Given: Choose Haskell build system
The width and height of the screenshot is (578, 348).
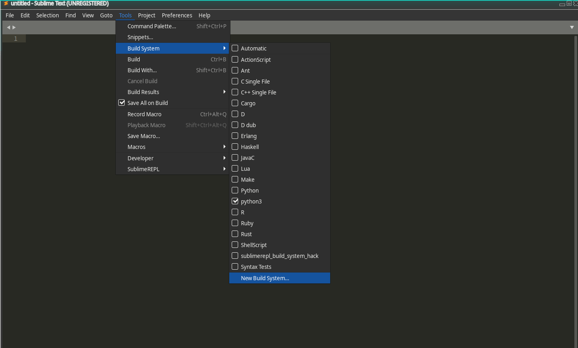Looking at the screenshot, I should click(x=280, y=147).
